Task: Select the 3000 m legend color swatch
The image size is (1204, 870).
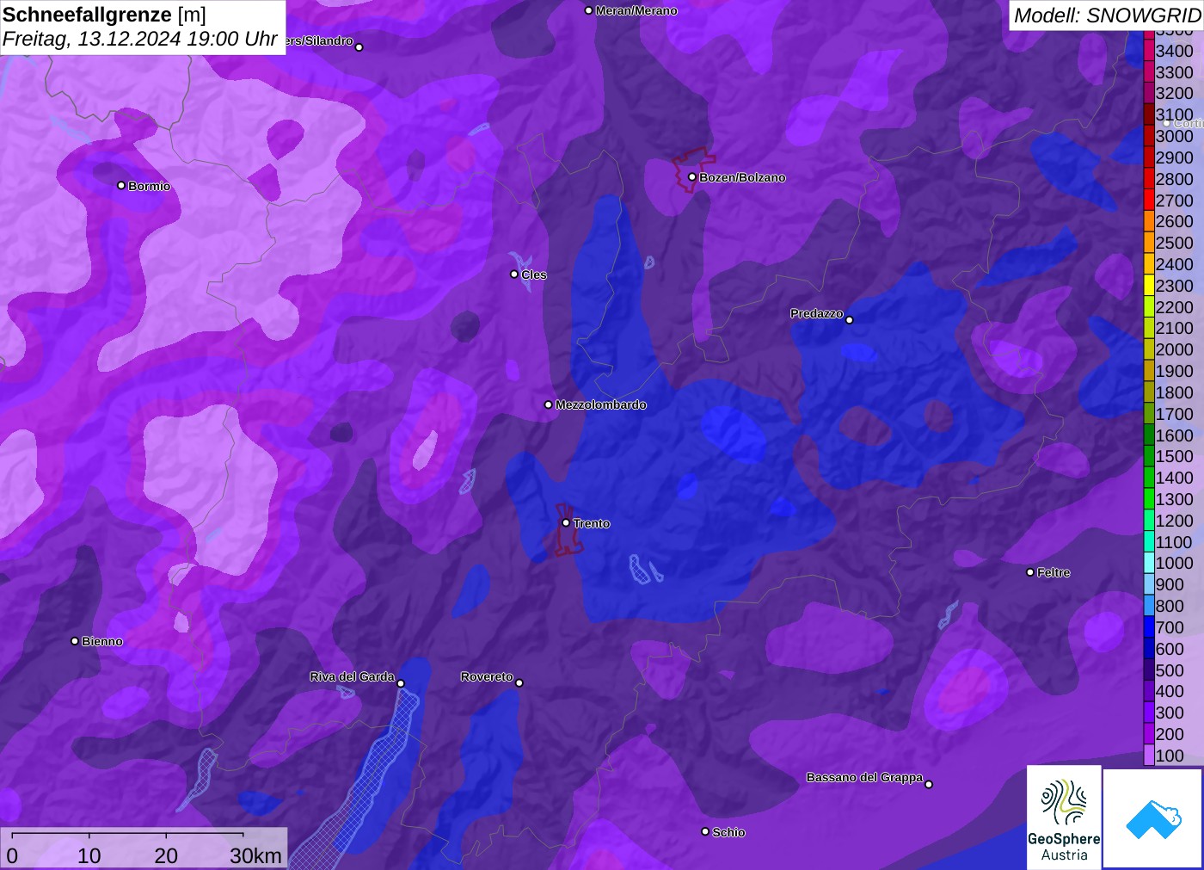Action: pyautogui.click(x=1149, y=136)
